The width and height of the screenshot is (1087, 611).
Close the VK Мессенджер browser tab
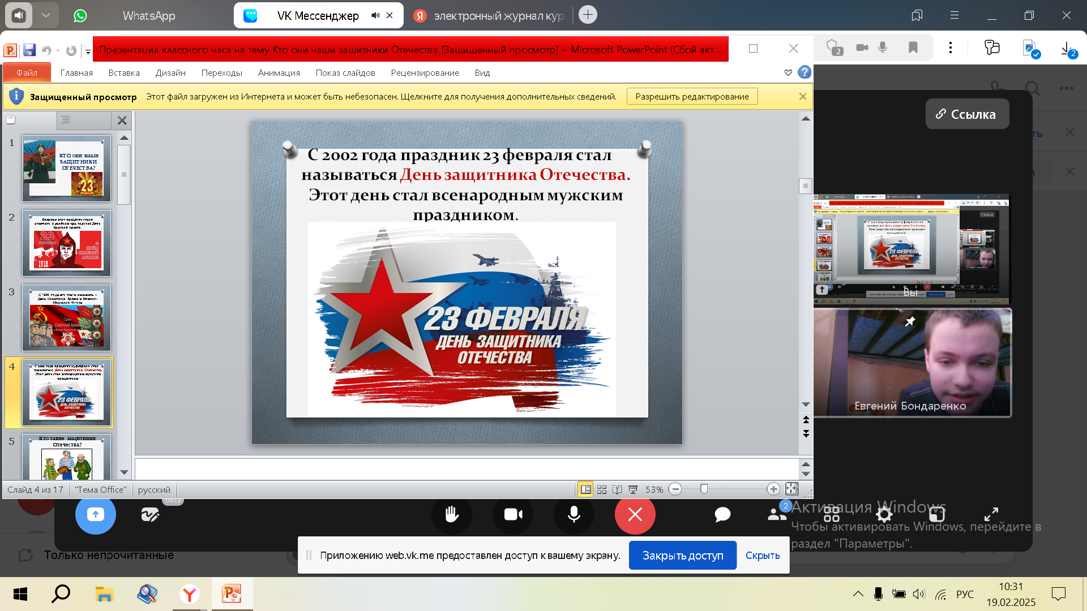pos(390,16)
